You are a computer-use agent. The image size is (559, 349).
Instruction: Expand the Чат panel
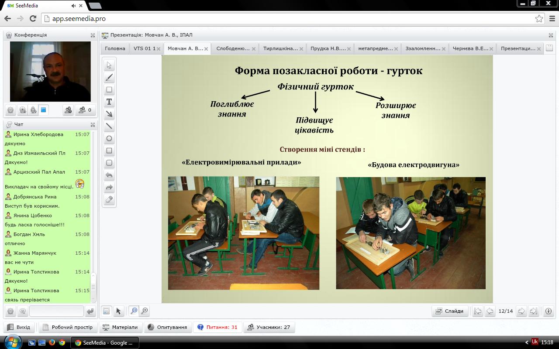[x=93, y=124]
